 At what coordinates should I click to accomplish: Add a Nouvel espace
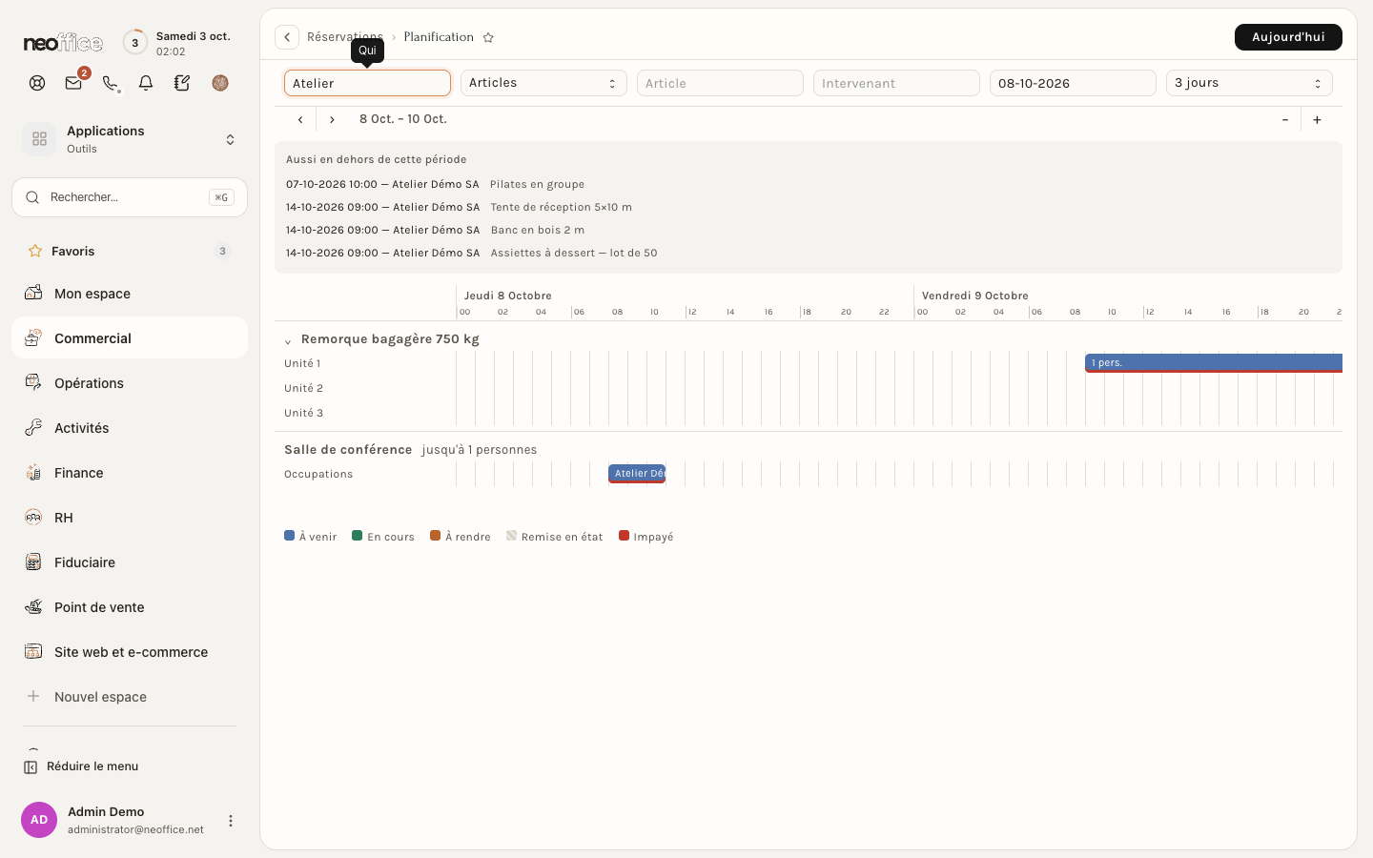click(x=130, y=697)
